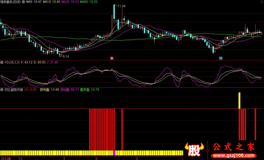The height and width of the screenshot is (160, 264).
Task: Open the KDJ indicator dropdown arrow
Action: tap(2, 62)
